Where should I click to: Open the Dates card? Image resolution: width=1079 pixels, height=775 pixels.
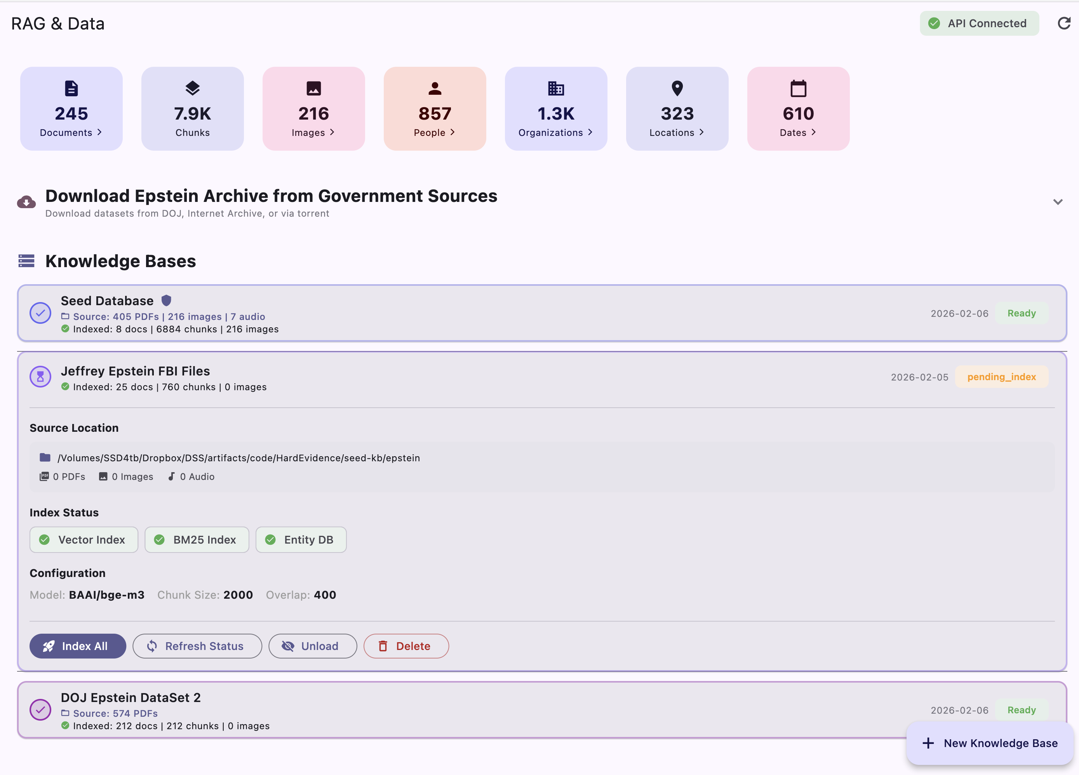coord(798,109)
